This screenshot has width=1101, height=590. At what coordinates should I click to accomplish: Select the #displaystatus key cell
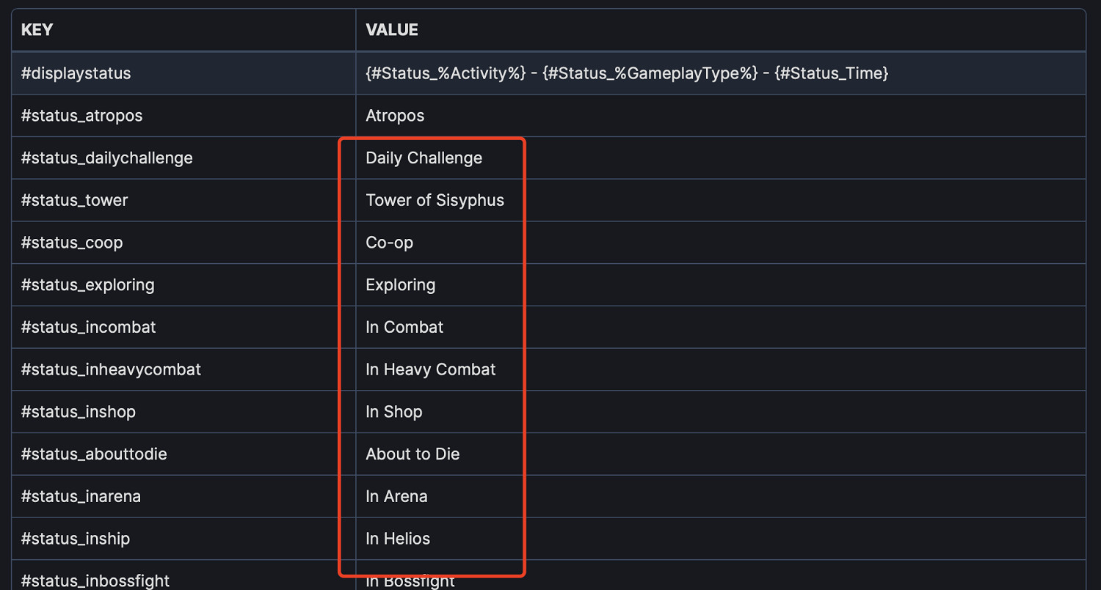click(76, 73)
